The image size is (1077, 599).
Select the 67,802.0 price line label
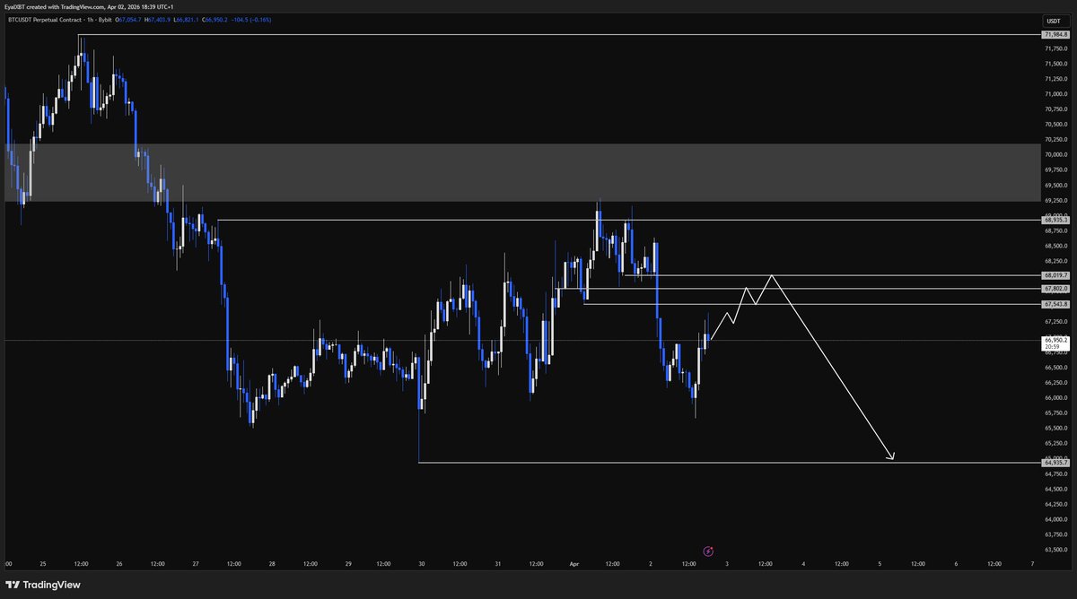(x=1055, y=289)
